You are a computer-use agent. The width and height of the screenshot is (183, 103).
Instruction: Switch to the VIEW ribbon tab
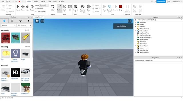coord(55,2)
